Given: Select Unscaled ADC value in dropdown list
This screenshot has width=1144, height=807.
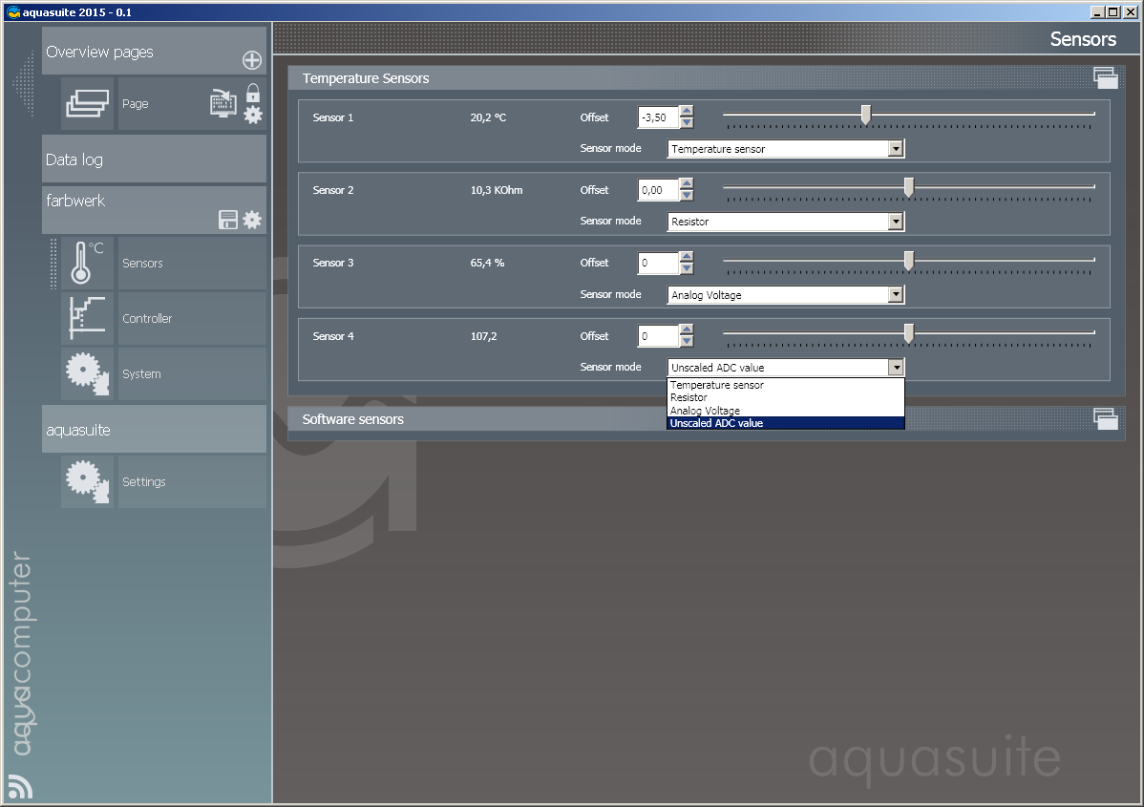Looking at the screenshot, I should tap(786, 423).
